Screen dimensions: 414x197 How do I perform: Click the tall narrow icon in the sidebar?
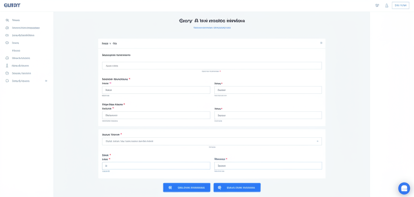coord(7,65)
